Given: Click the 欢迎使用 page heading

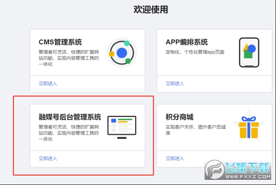Looking at the screenshot, I should 151,9.
